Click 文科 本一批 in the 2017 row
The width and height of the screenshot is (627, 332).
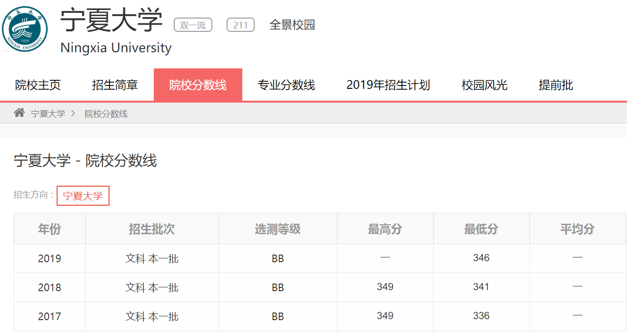[152, 316]
